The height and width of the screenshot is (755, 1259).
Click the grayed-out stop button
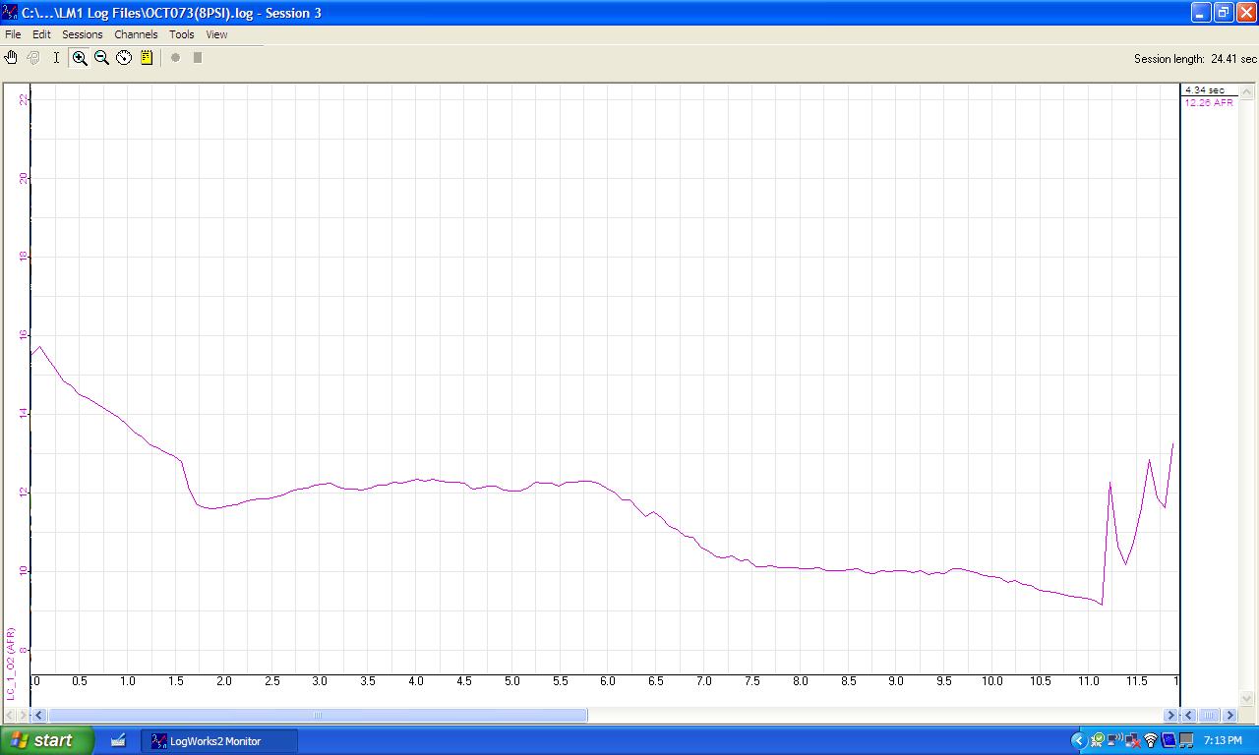pos(198,58)
